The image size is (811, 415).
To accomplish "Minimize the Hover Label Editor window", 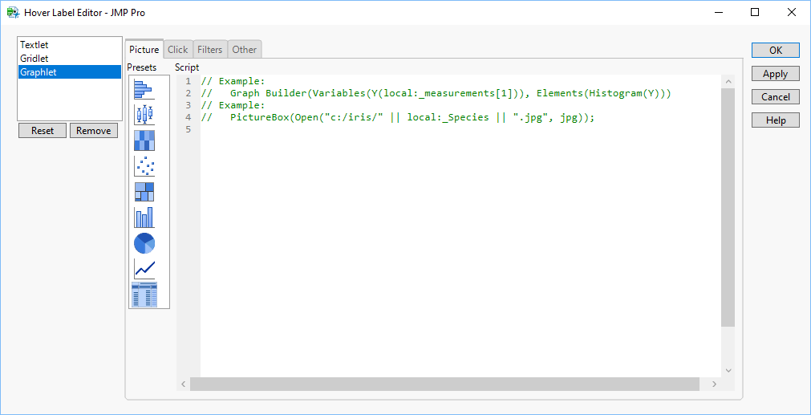I will (719, 12).
